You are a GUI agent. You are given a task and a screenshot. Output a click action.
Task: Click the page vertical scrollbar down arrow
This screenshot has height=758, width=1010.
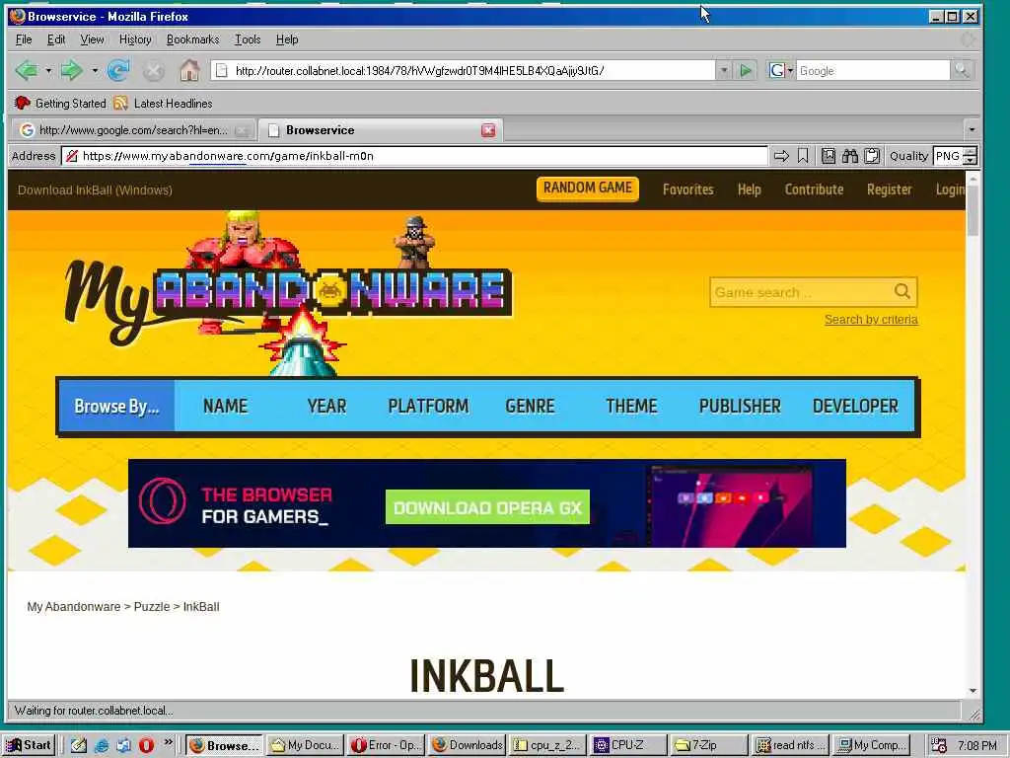click(x=973, y=691)
